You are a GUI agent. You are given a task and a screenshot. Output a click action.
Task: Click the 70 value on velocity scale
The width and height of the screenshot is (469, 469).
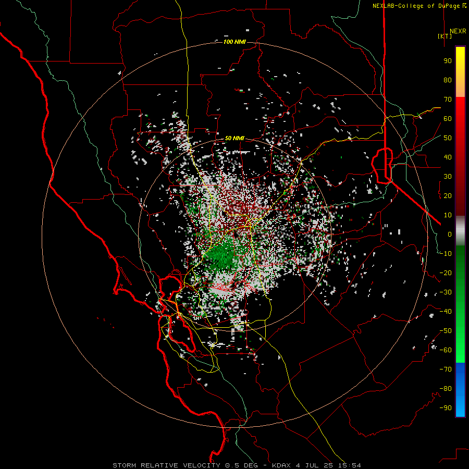point(448,100)
